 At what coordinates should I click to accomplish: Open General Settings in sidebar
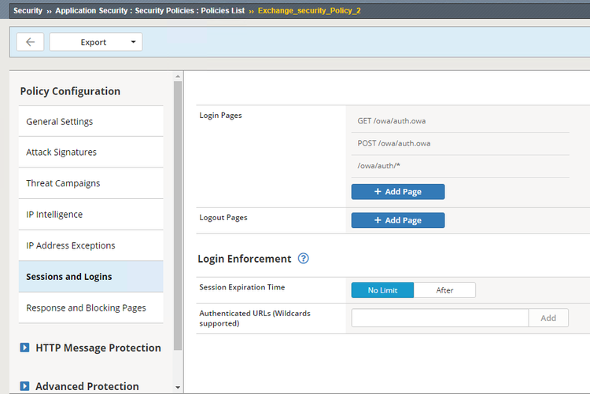60,122
